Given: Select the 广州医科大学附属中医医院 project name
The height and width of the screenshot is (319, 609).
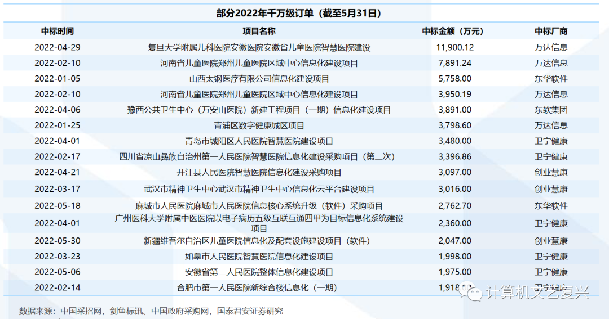Looking at the screenshot, I should (x=259, y=223).
